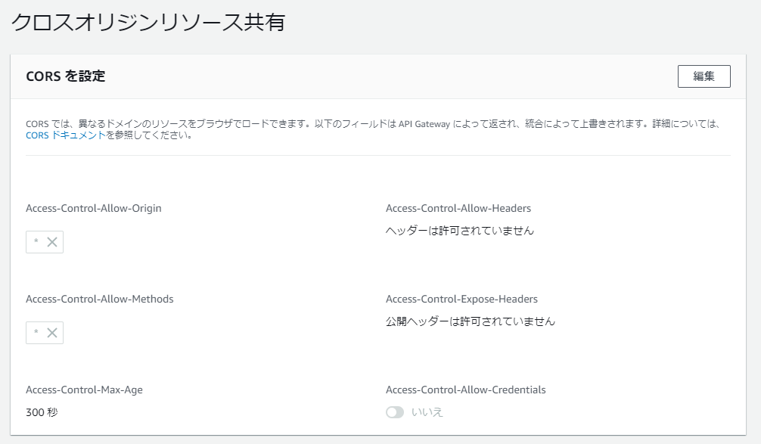Click the Access-Control-Max-Age field label
The height and width of the screenshot is (444, 761).
pyautogui.click(x=84, y=390)
